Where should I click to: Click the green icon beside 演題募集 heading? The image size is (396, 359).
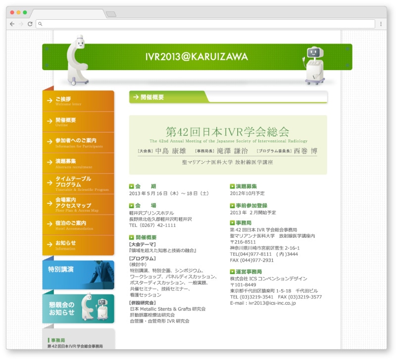coord(232,186)
